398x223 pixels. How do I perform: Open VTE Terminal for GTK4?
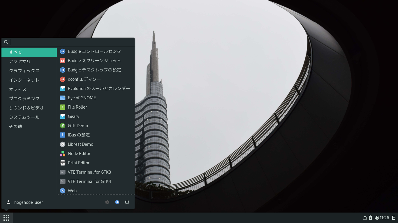pos(96,181)
